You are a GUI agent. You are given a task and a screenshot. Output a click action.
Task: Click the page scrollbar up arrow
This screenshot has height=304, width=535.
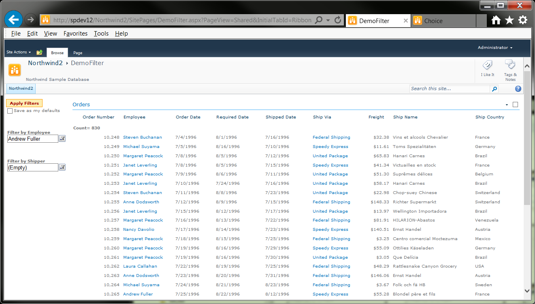pos(527,66)
